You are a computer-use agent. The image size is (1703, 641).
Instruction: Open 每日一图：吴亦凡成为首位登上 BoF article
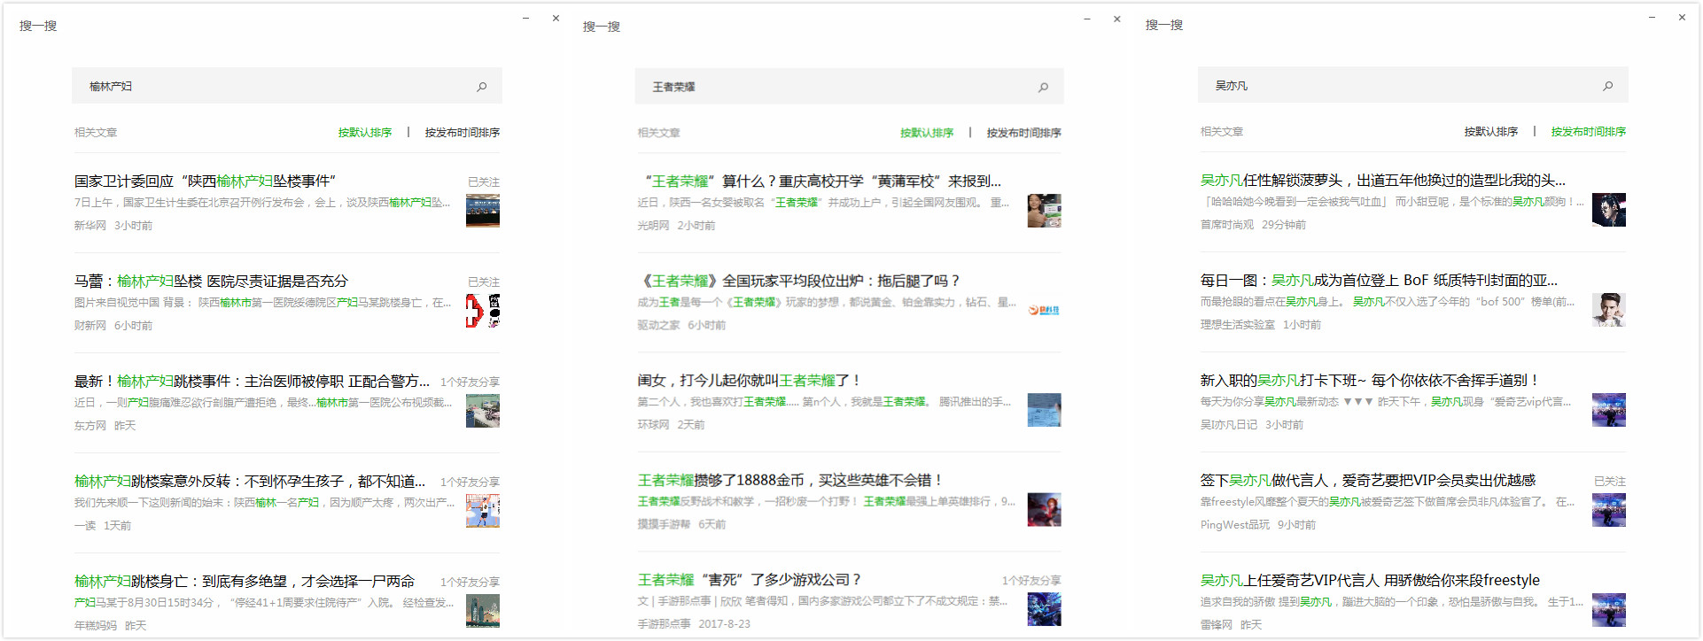[x=1379, y=281]
